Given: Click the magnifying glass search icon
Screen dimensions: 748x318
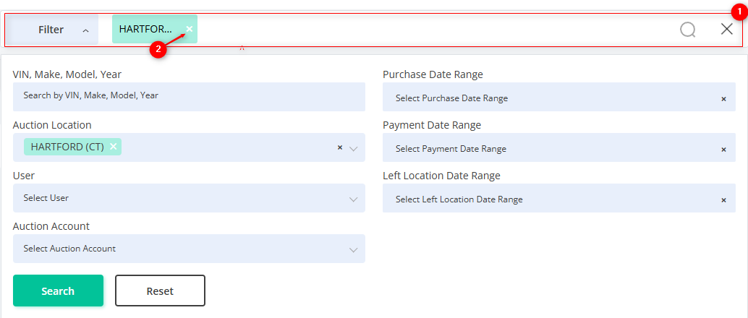Looking at the screenshot, I should click(687, 30).
